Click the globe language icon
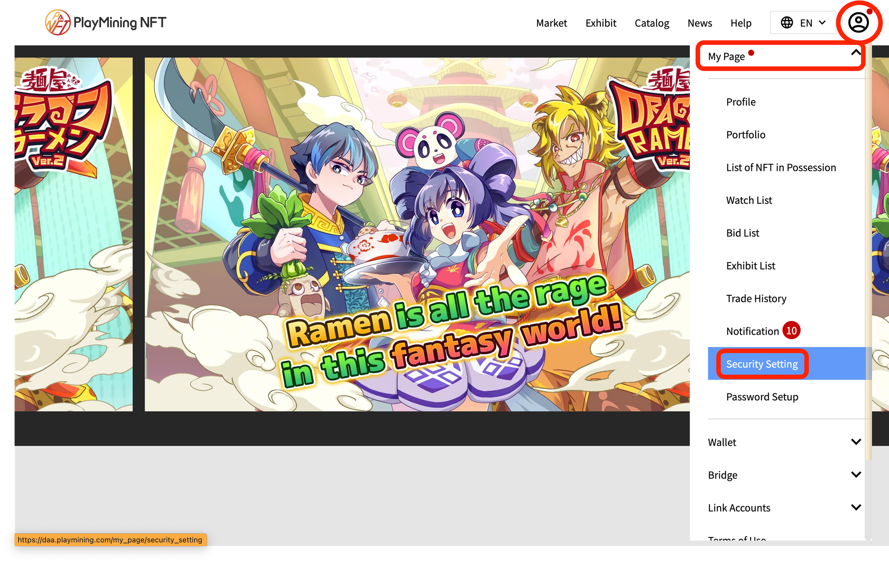The image size is (889, 563). [787, 23]
